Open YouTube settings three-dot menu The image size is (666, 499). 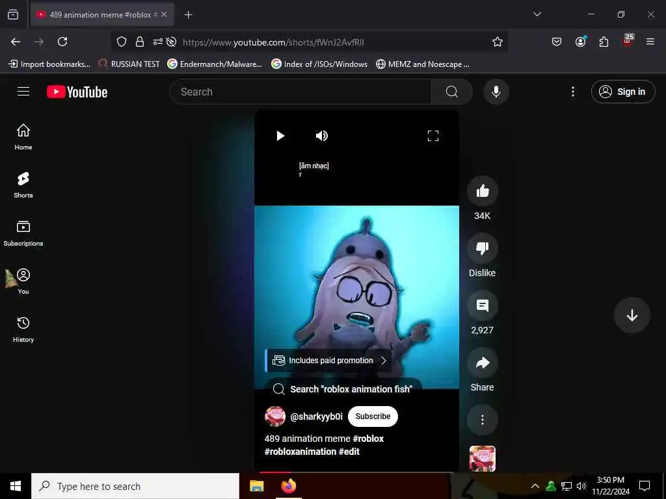(573, 92)
